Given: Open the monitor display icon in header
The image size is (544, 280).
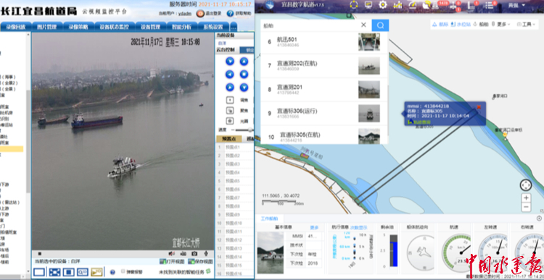Looking at the screenshot, I should click(x=368, y=4).
